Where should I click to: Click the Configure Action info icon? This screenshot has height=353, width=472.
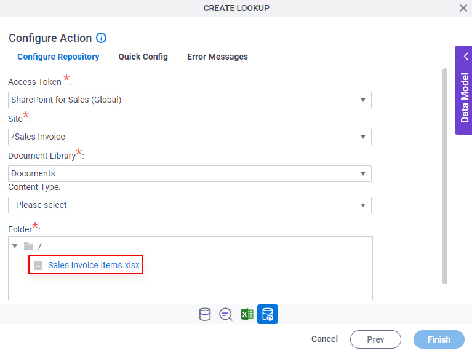pos(101,38)
